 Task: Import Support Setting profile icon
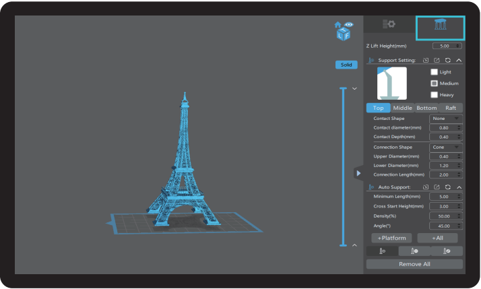pyautogui.click(x=426, y=60)
